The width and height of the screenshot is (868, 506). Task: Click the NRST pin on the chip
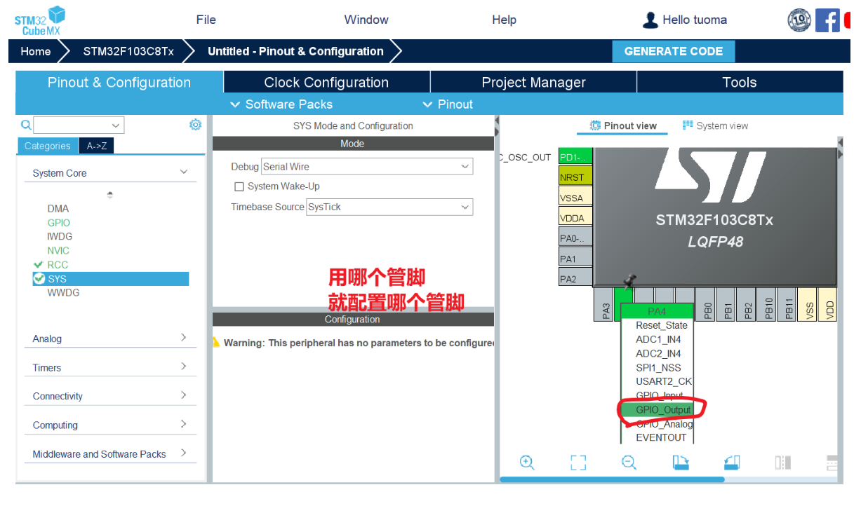(x=575, y=177)
